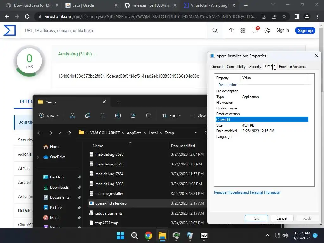Click the VirusTotal logo icon

tap(9, 30)
